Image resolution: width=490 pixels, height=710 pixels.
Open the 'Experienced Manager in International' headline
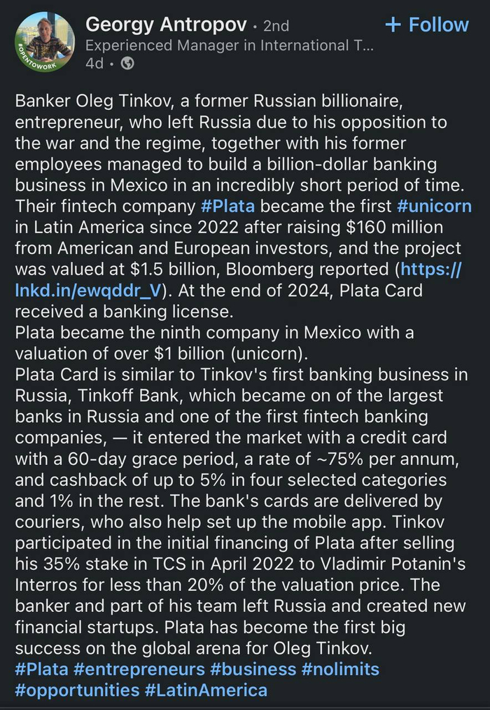230,46
